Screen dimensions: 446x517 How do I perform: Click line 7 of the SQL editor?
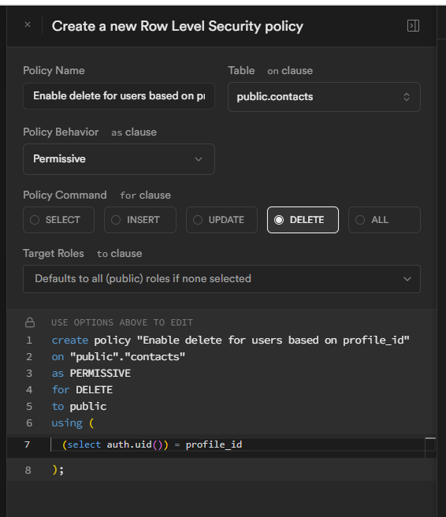pyautogui.click(x=221, y=444)
